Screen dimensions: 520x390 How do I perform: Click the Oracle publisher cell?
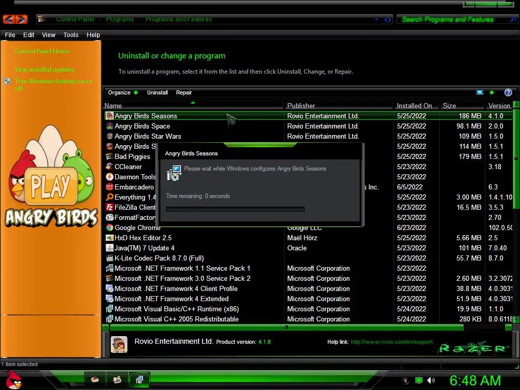coord(297,248)
